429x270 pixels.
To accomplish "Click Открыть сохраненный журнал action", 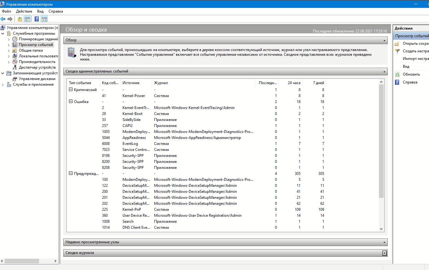I will tap(415, 43).
